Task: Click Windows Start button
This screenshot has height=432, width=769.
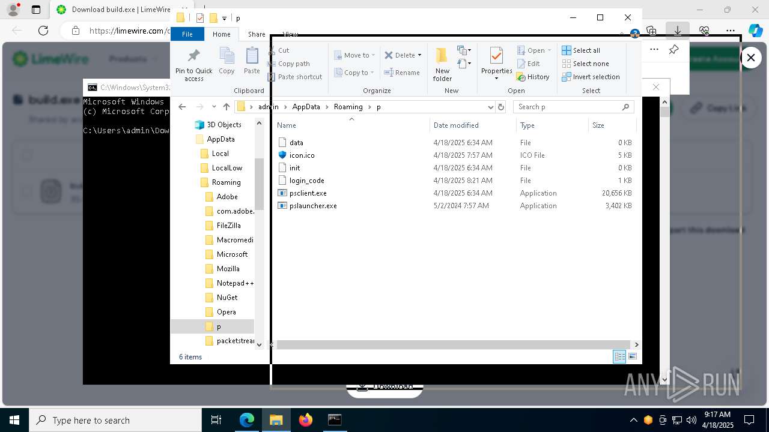Action: (x=14, y=420)
